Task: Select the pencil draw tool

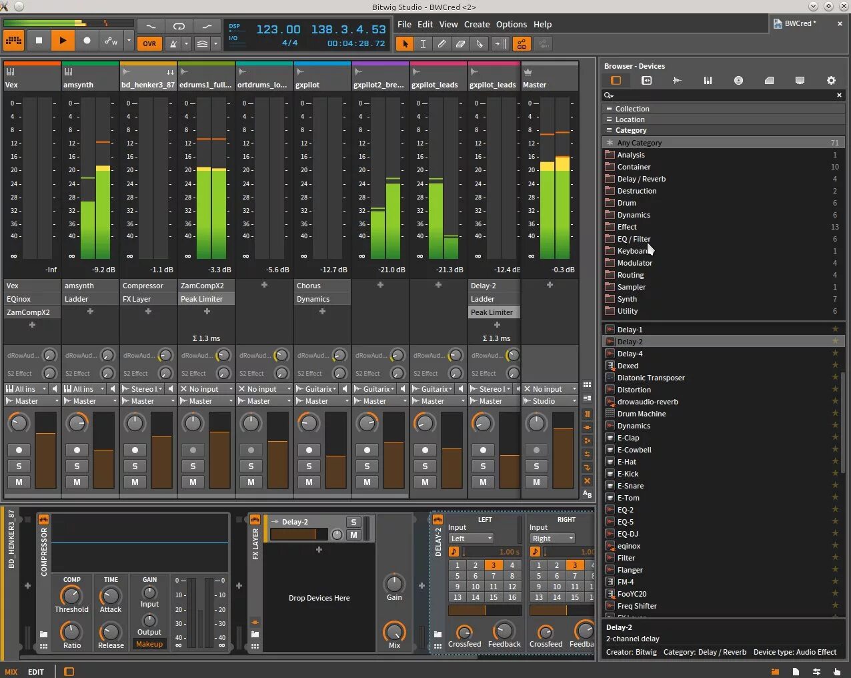Action: point(442,44)
